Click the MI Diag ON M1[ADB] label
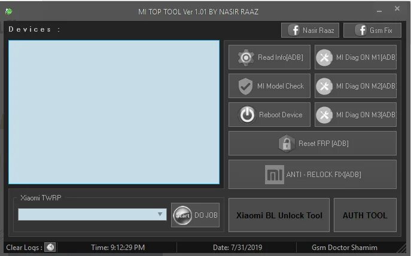 coord(366,57)
